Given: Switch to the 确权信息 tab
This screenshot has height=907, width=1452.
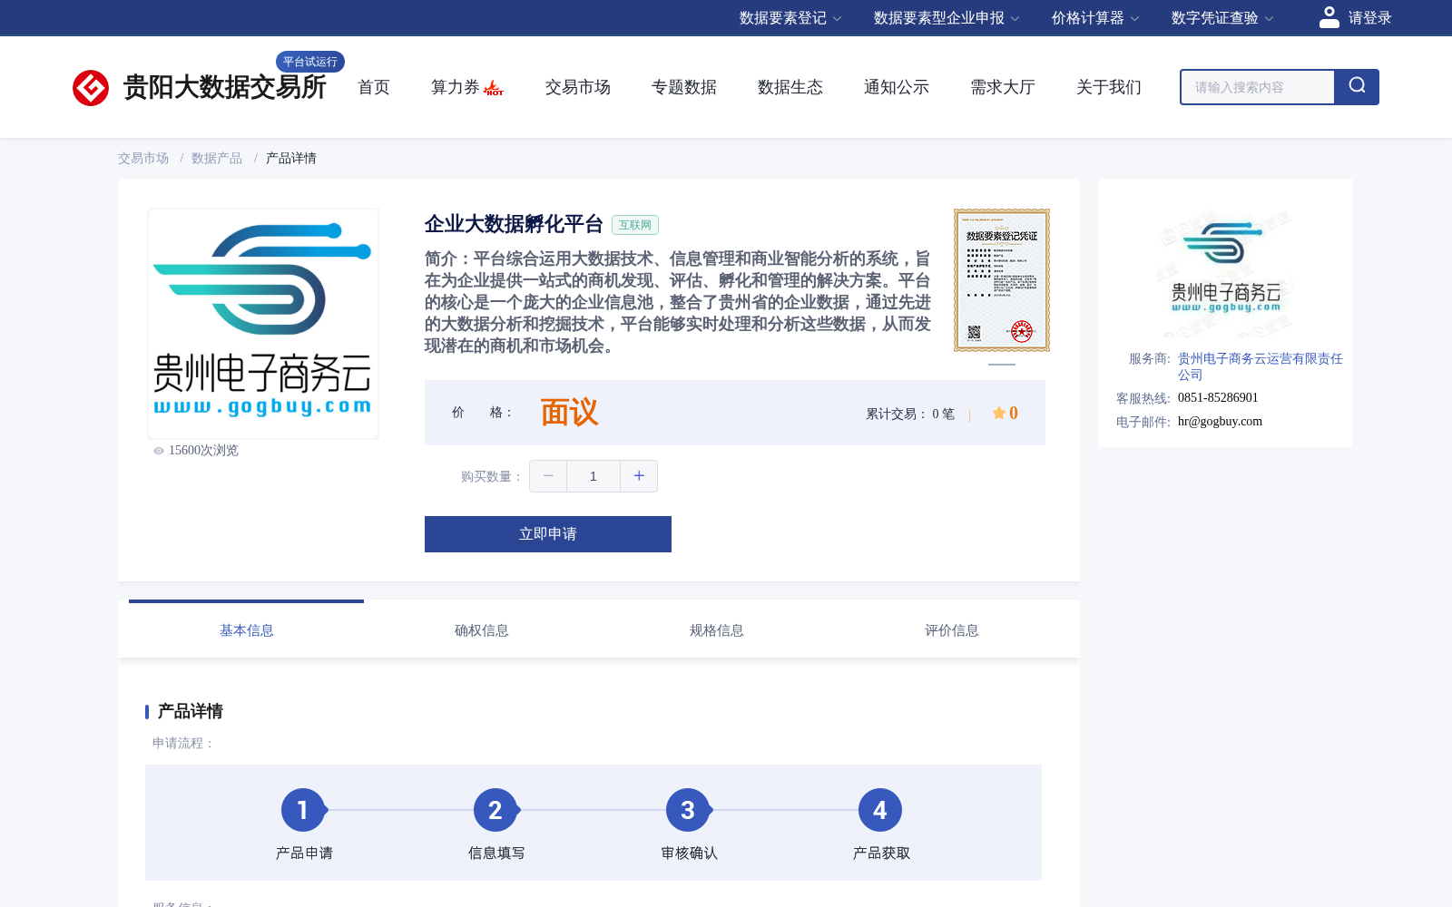Looking at the screenshot, I should (481, 629).
